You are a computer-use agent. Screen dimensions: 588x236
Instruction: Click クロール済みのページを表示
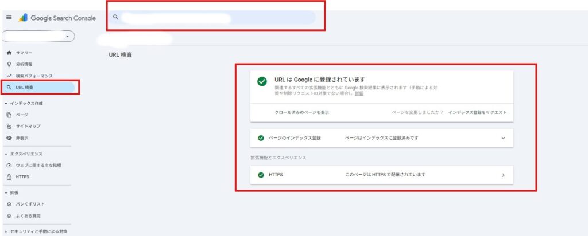coord(302,112)
